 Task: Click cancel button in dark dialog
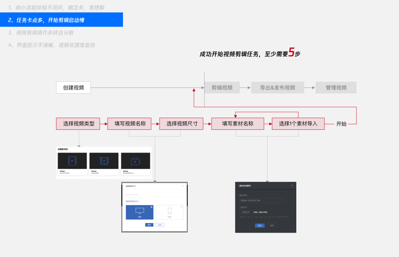(272, 226)
